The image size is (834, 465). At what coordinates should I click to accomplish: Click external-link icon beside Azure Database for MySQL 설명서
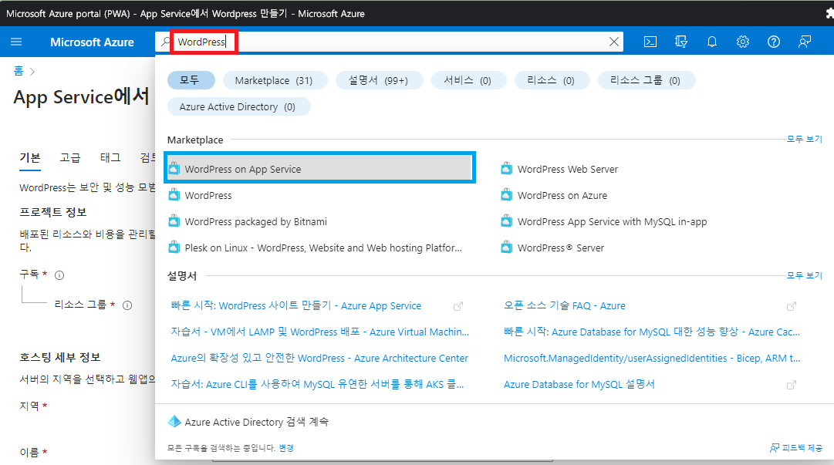[792, 385]
